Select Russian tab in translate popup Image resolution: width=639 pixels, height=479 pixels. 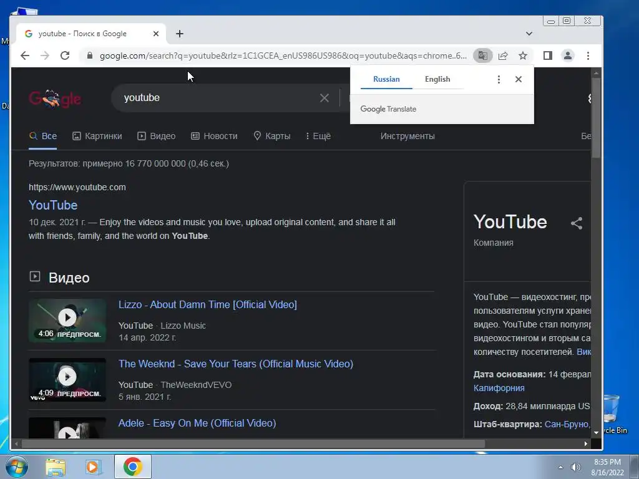pyautogui.click(x=386, y=79)
